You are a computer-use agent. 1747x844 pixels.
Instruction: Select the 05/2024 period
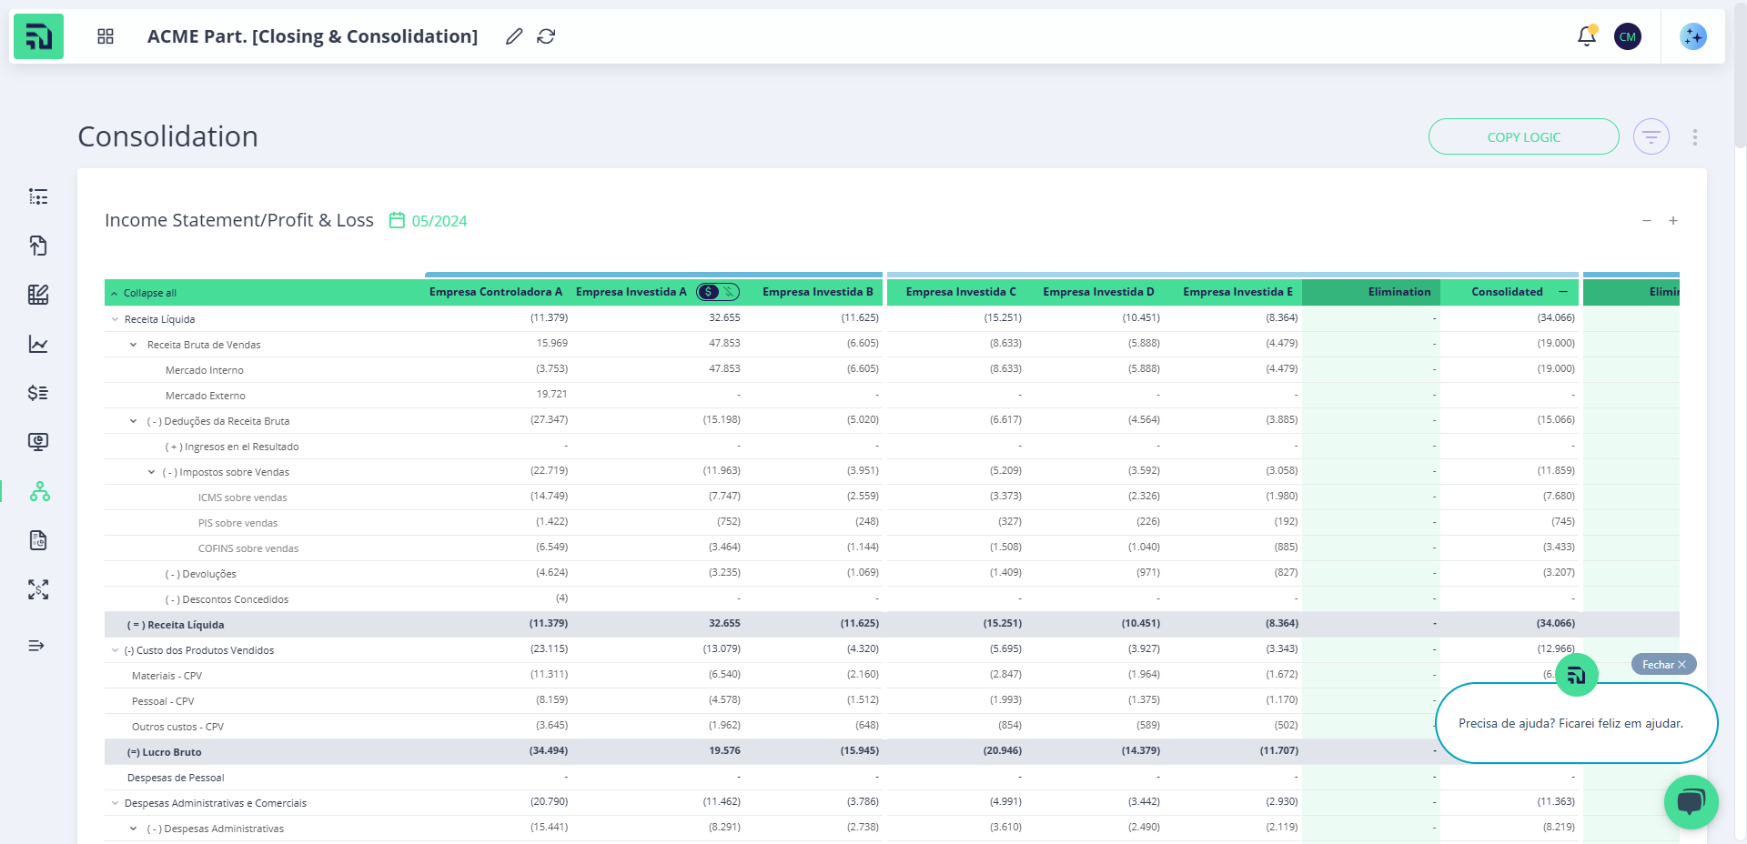point(439,221)
